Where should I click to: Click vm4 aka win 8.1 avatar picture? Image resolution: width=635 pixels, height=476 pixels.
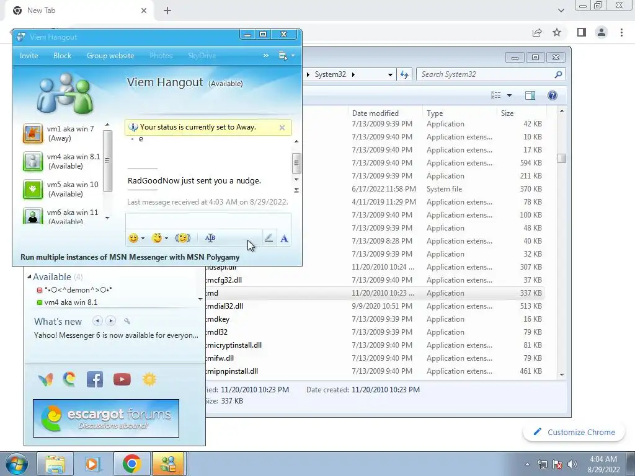32,162
